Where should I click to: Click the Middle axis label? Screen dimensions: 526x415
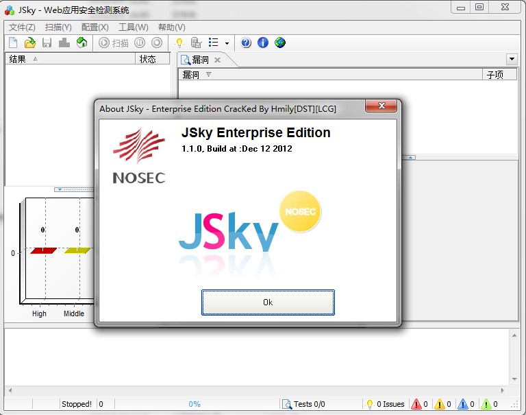tap(74, 313)
